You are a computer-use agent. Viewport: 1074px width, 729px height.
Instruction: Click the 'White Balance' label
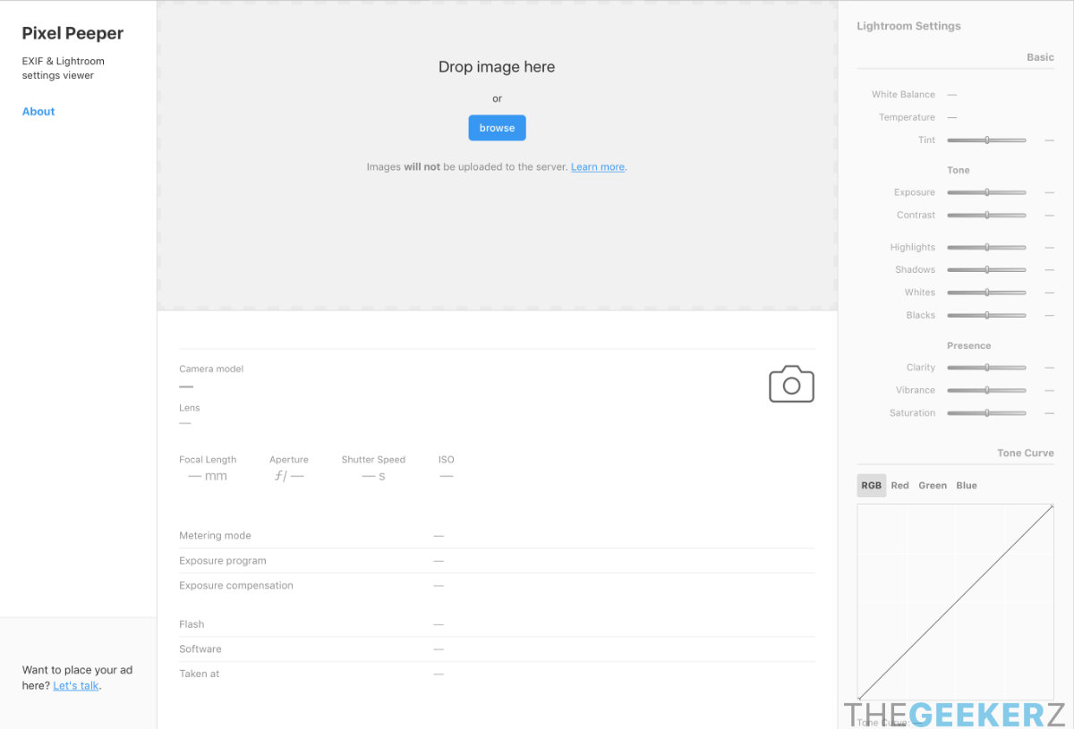903,95
